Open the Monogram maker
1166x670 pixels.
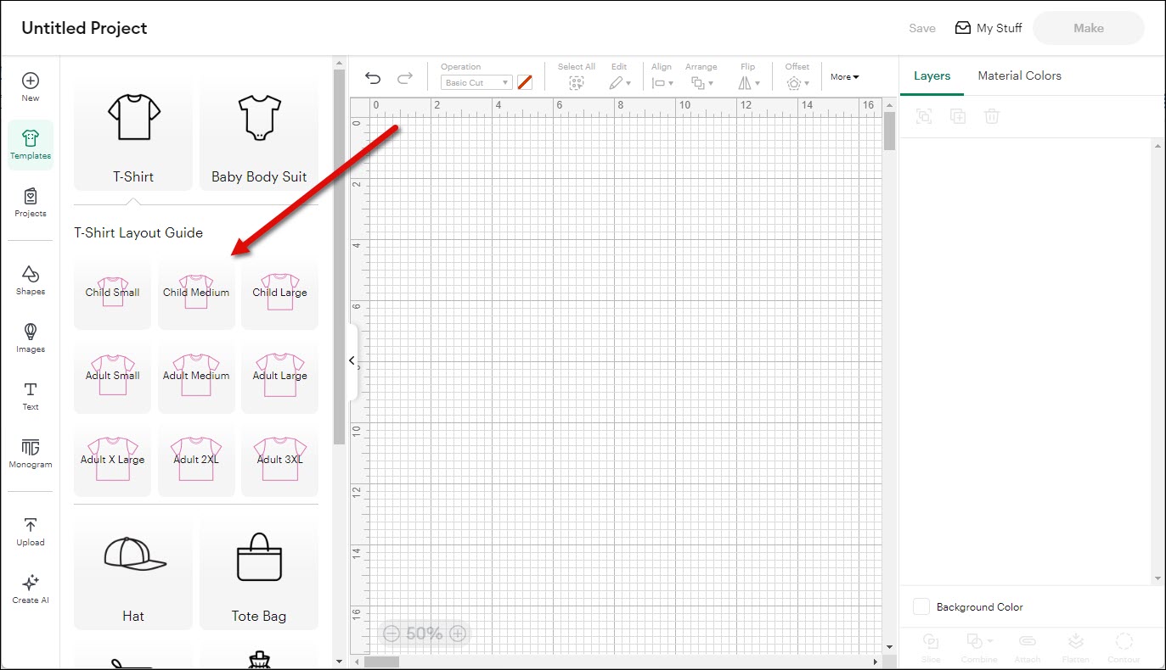tap(31, 452)
